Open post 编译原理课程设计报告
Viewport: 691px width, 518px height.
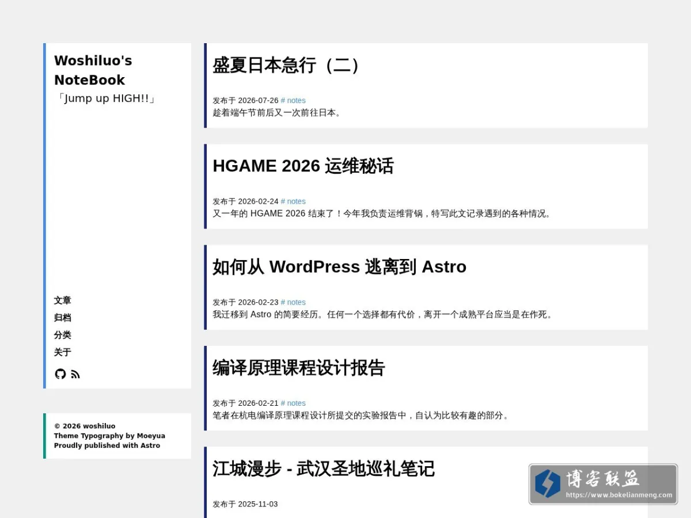(298, 367)
